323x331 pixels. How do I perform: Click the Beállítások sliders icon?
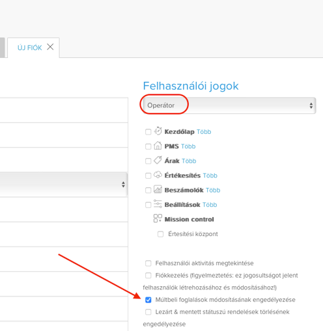click(x=158, y=204)
